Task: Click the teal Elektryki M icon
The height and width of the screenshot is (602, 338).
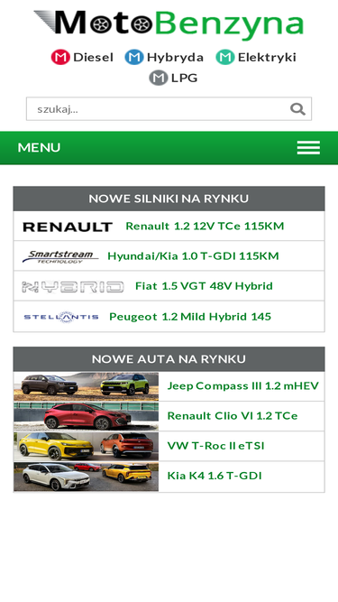Action: point(225,57)
